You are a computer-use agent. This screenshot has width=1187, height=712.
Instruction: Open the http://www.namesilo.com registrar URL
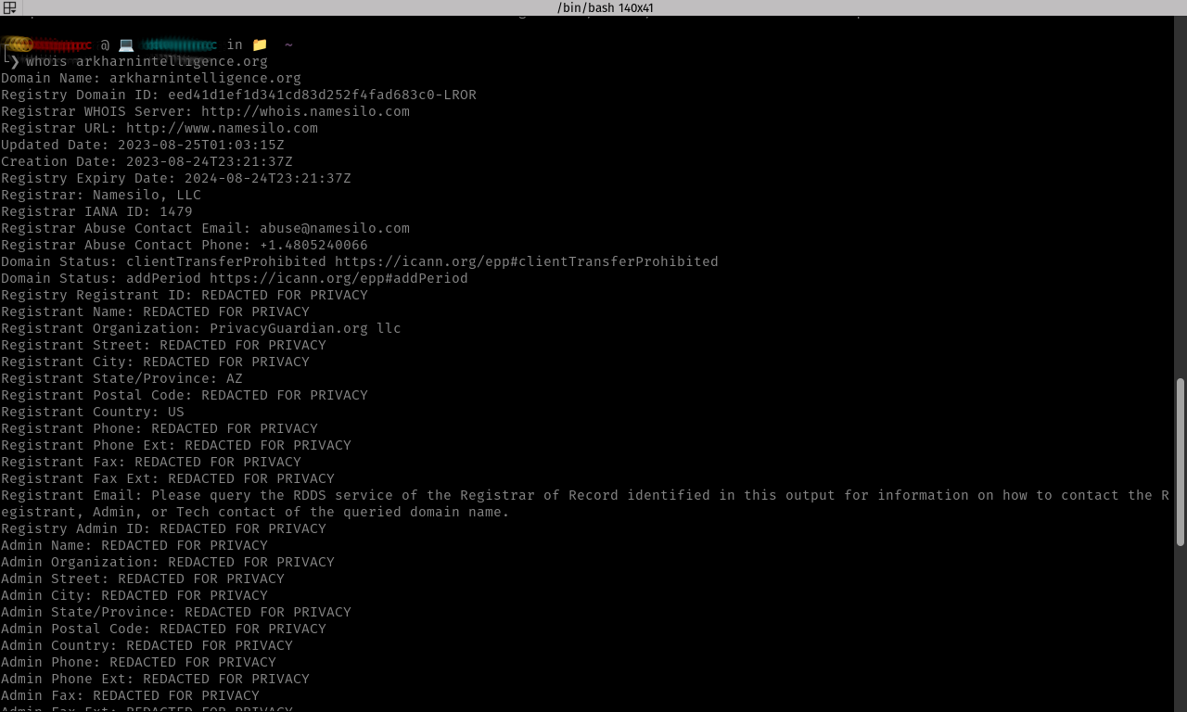click(x=222, y=128)
